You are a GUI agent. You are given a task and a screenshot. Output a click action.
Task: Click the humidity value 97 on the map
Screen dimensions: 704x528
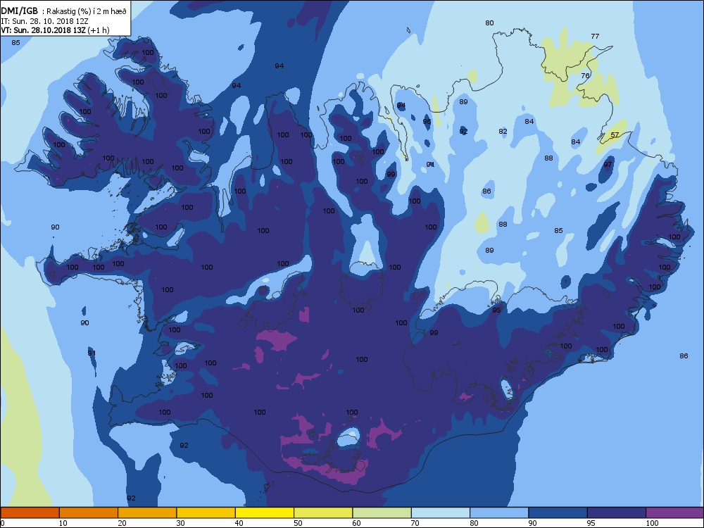pyautogui.click(x=608, y=164)
